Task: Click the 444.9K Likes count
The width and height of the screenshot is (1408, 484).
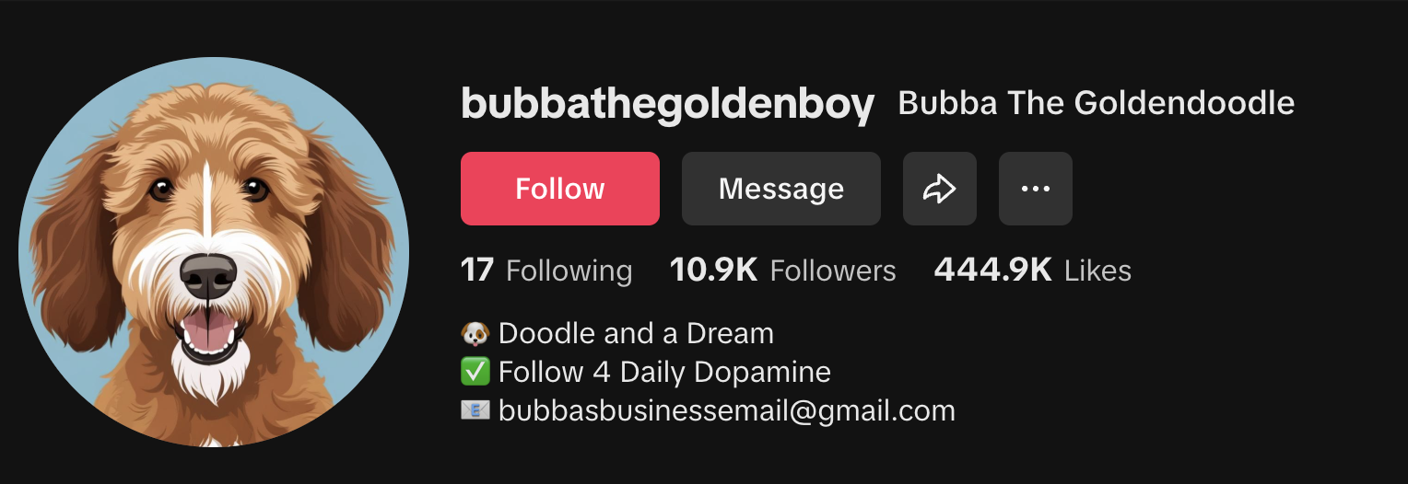Action: point(1033,271)
